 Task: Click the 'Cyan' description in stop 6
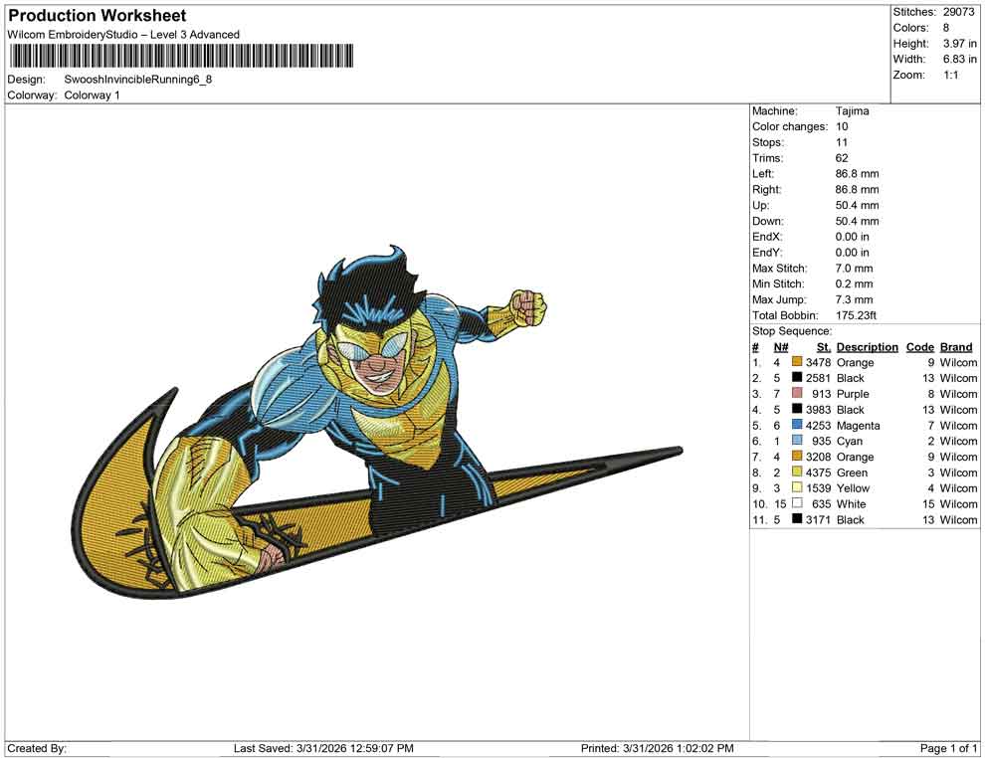[850, 441]
